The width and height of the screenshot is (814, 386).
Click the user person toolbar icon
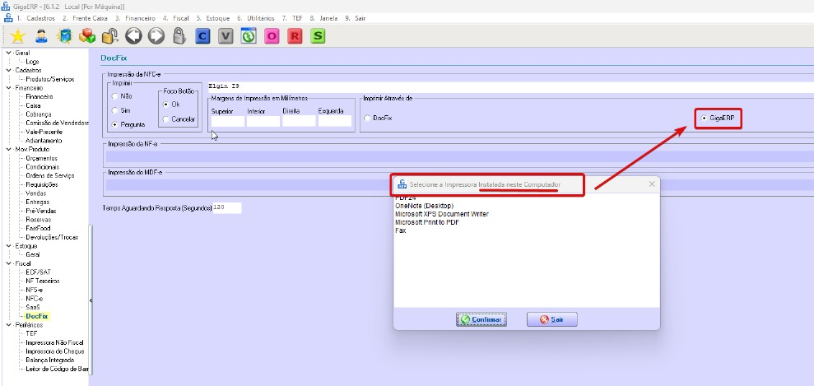tap(40, 35)
